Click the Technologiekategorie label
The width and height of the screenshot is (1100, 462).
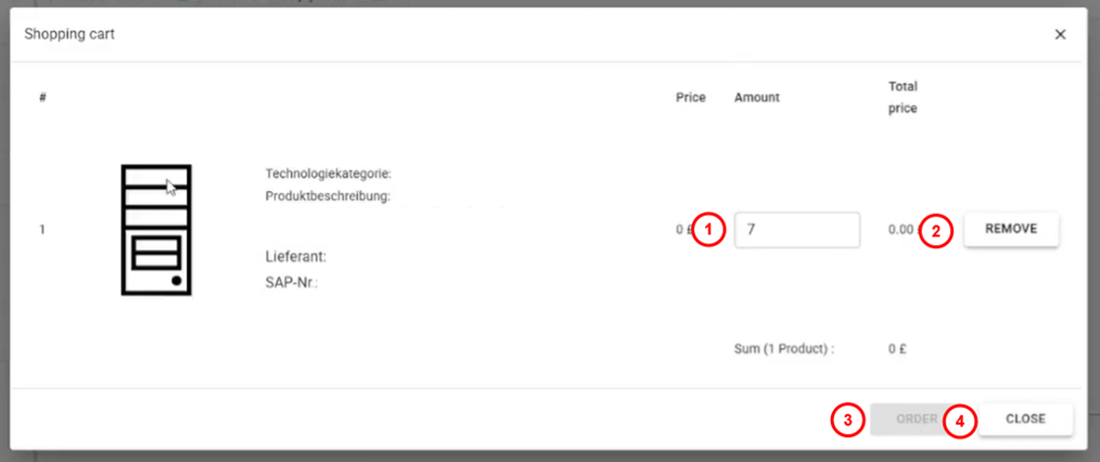328,174
